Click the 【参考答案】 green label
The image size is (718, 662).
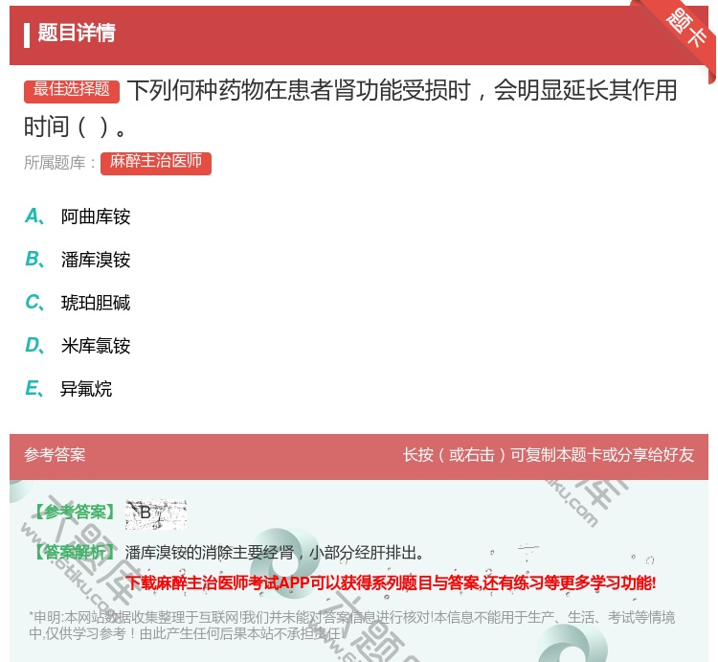[76, 513]
